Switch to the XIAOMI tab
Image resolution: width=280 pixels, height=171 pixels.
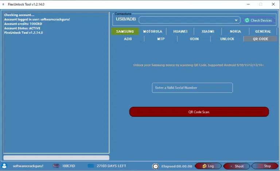tap(208, 31)
